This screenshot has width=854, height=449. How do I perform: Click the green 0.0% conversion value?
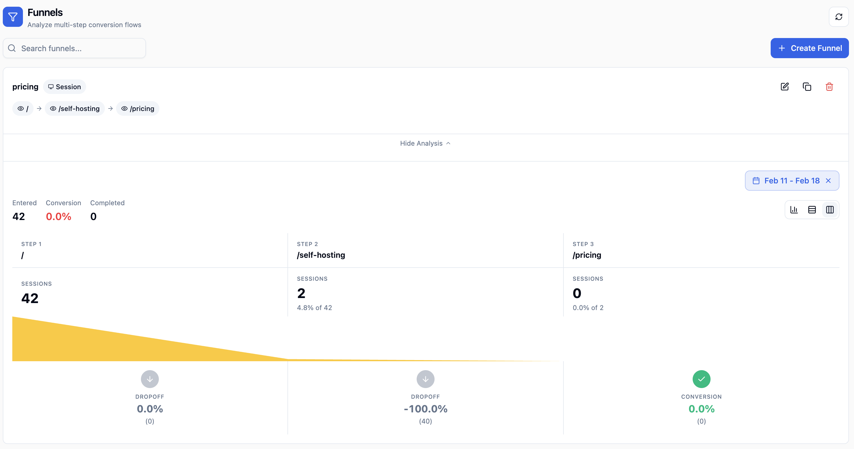[701, 409]
